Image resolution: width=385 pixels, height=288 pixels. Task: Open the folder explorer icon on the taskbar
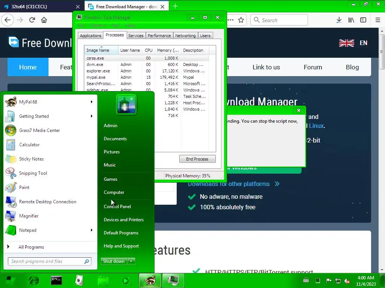click(103, 280)
